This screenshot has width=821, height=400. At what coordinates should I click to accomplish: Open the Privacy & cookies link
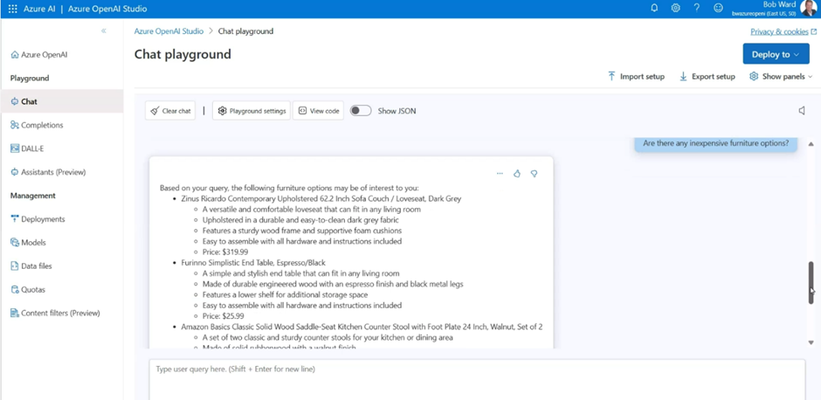point(783,31)
